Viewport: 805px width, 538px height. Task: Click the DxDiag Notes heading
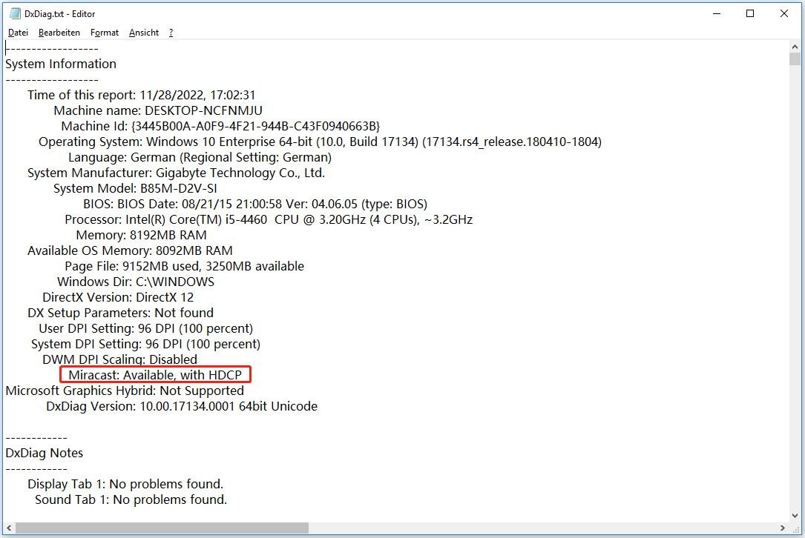[x=44, y=453]
